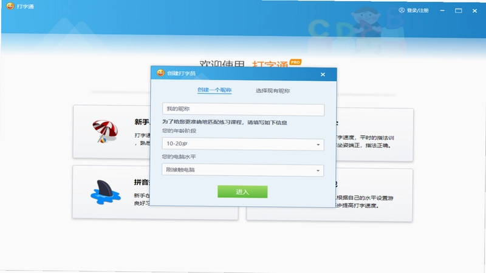Switch to the 选择现有昵称 tab

pyautogui.click(x=273, y=90)
